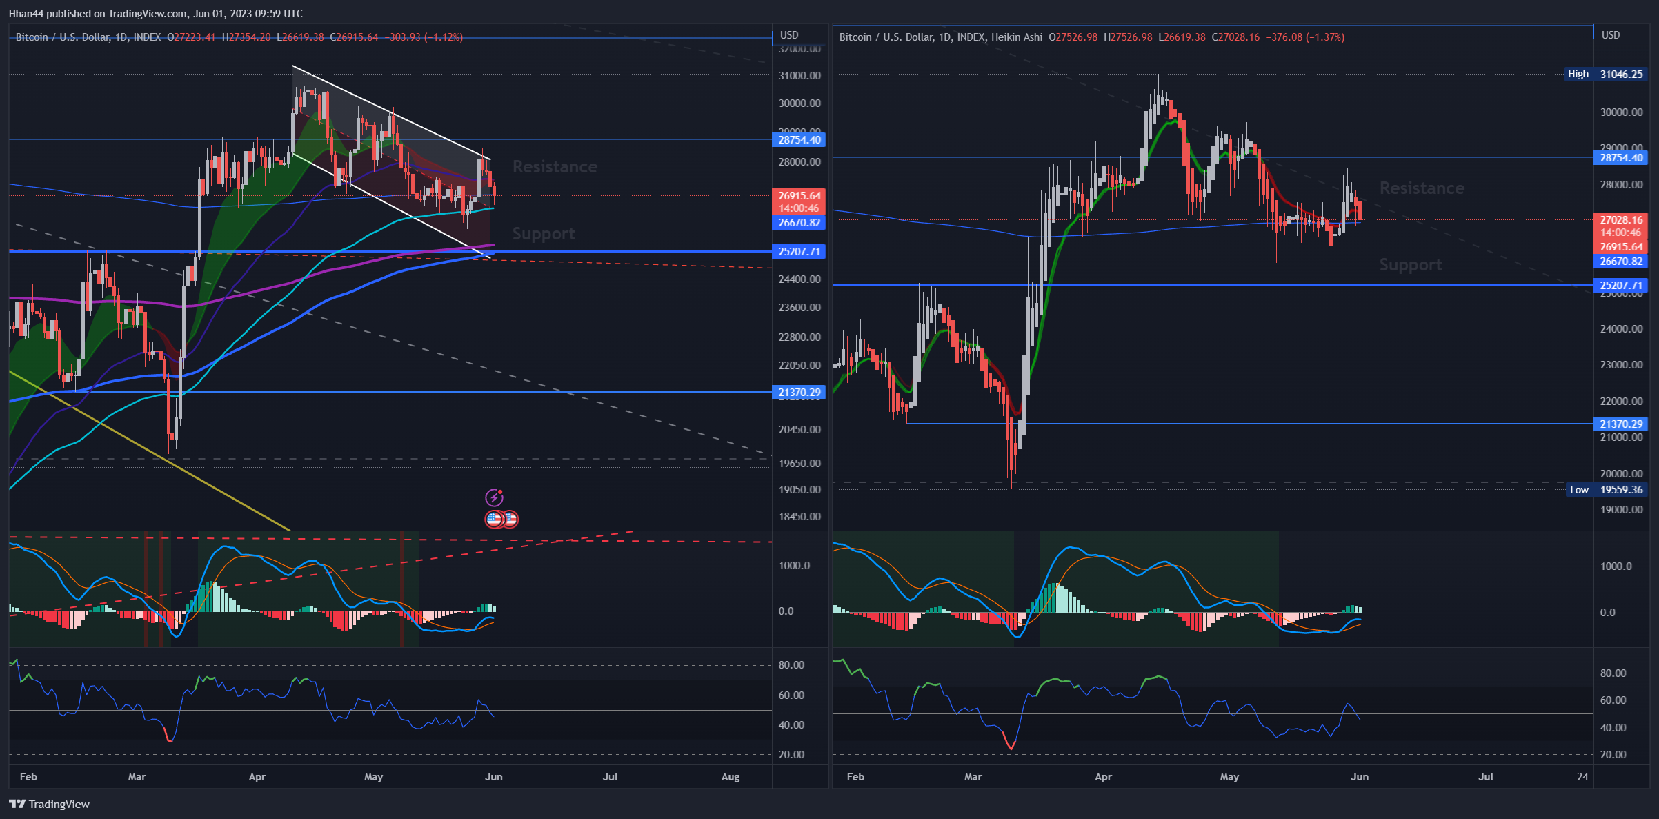Click the Jul label on left chart time axis
This screenshot has width=1659, height=819.
[x=610, y=777]
